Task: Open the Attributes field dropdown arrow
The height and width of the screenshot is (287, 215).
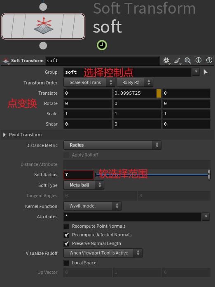Action: click(x=206, y=217)
